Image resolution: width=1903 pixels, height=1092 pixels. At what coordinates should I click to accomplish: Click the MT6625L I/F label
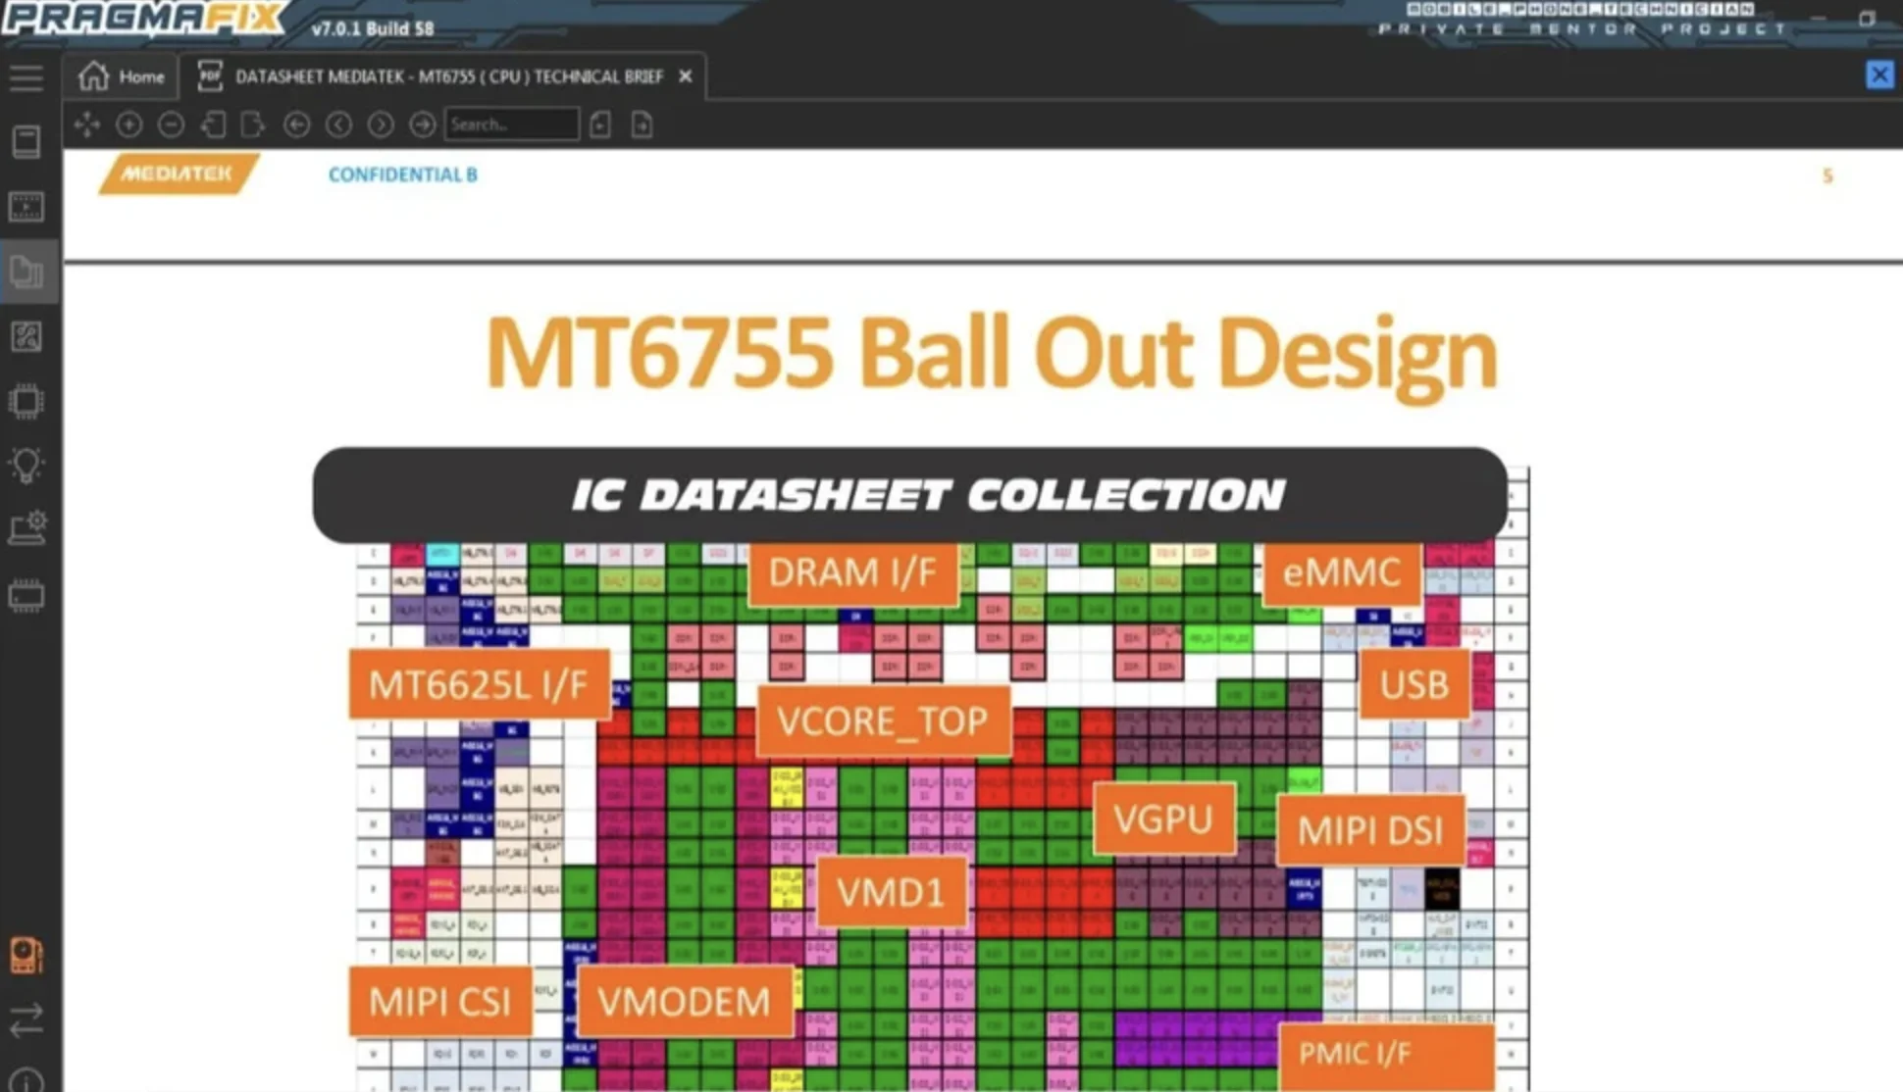tap(478, 684)
